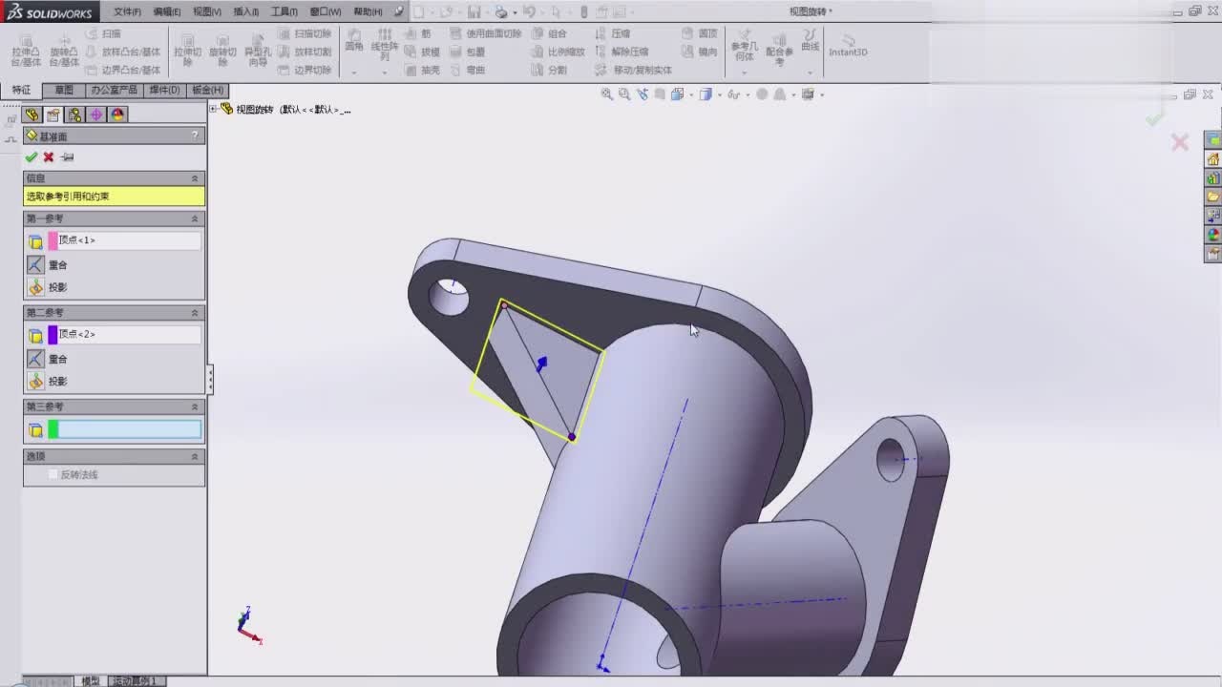
Task: Open the Curves dropdown arrow
Action: [810, 73]
